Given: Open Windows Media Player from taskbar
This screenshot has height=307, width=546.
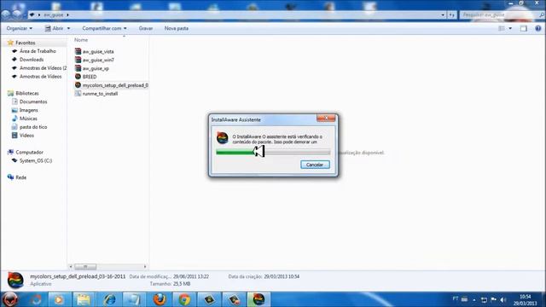Looking at the screenshot, I should pos(59,299).
